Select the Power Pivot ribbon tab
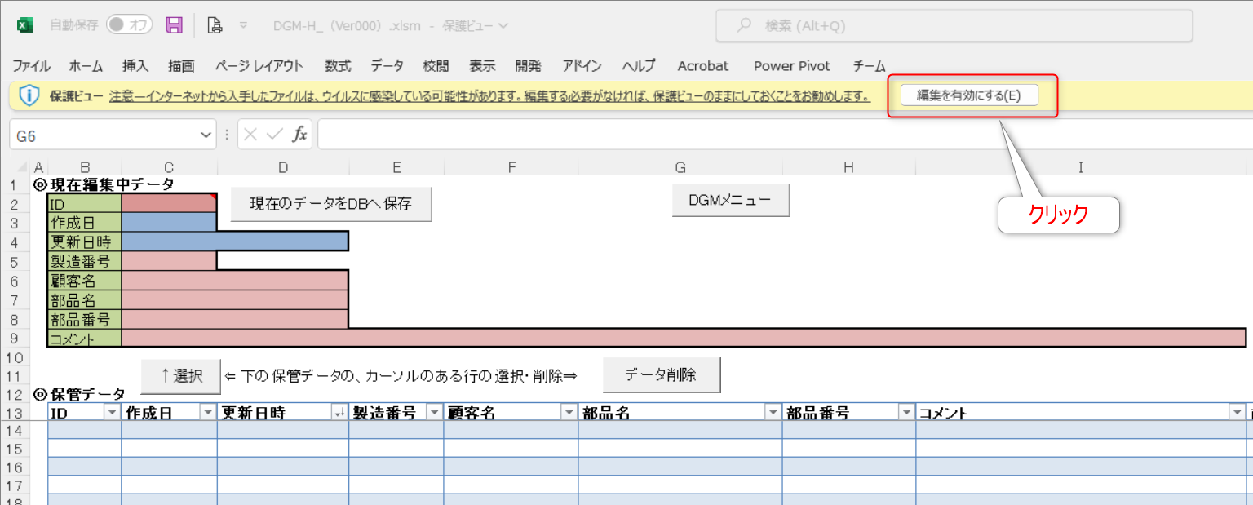Image resolution: width=1253 pixels, height=505 pixels. point(790,66)
